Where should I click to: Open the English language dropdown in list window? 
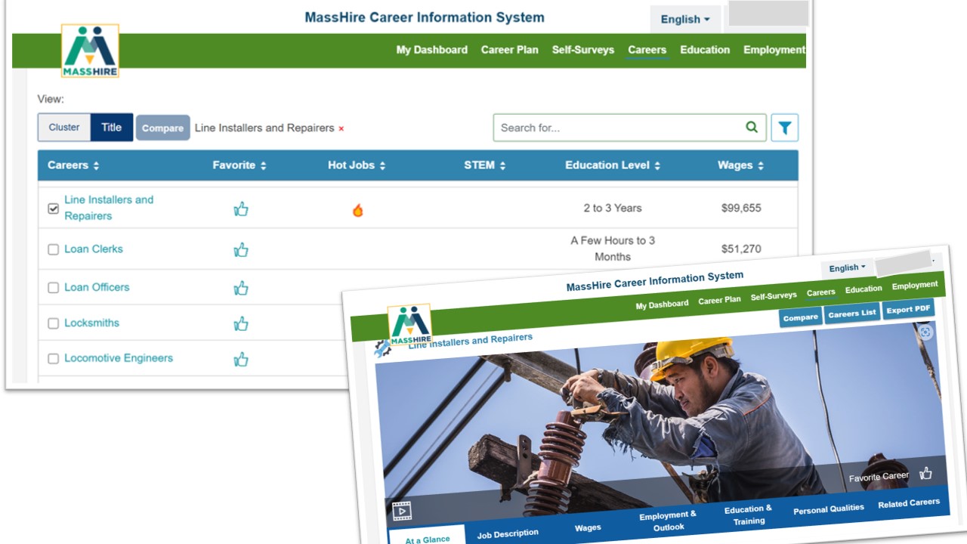[x=685, y=20]
